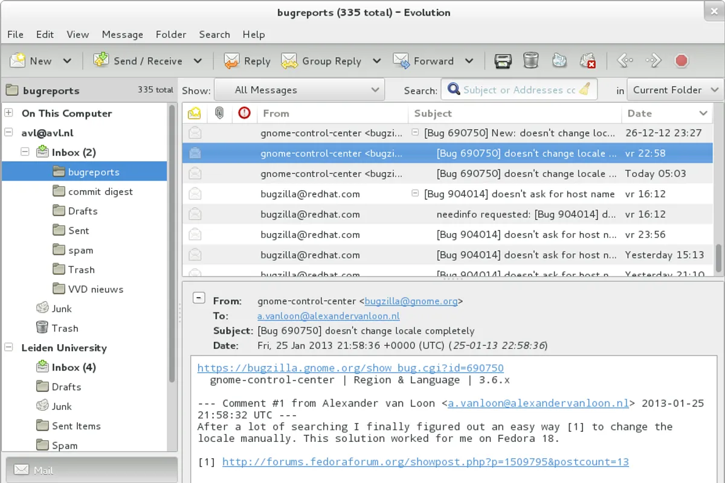Click the Not Junk toolbar icon
Image resolution: width=725 pixels, height=483 pixels.
pos(588,60)
